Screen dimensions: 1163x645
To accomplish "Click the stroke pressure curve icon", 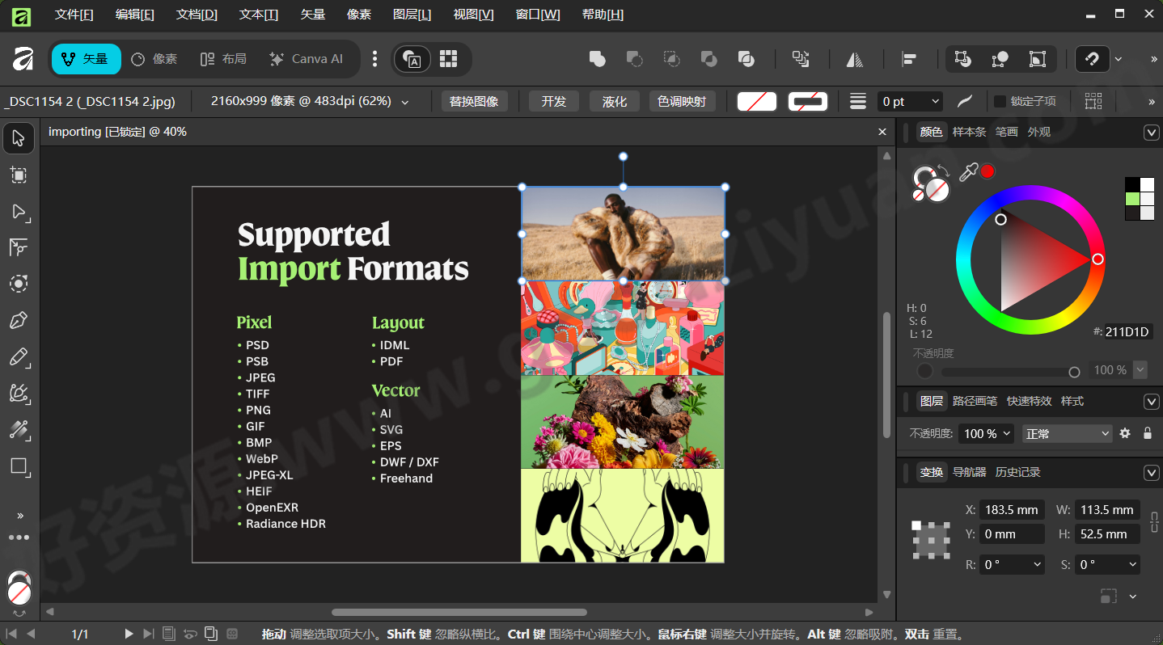I will pyautogui.click(x=965, y=101).
